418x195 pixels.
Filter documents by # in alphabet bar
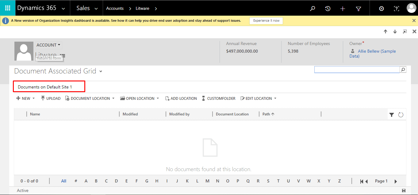pyautogui.click(x=76, y=181)
